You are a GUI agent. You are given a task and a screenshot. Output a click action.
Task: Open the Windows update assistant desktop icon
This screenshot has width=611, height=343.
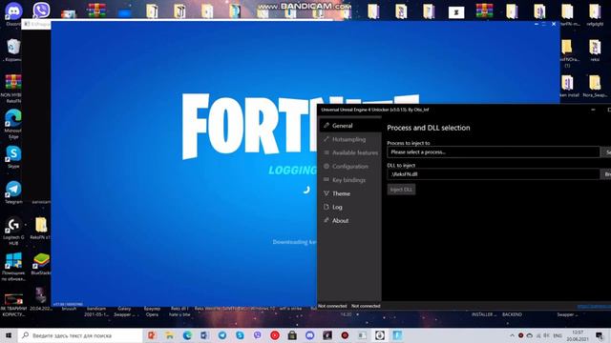tap(13, 267)
